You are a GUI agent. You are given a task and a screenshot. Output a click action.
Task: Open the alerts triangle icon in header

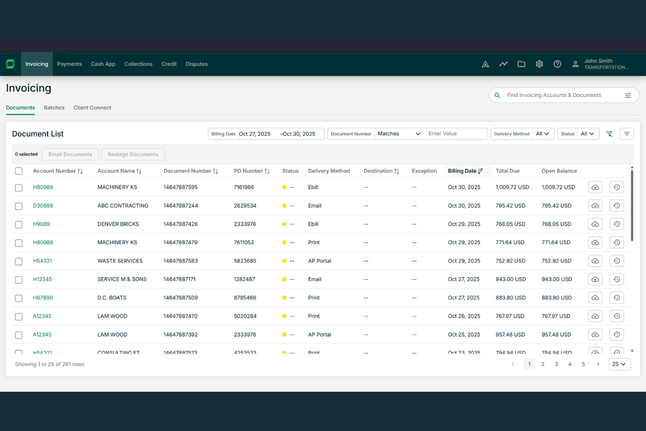(x=485, y=64)
